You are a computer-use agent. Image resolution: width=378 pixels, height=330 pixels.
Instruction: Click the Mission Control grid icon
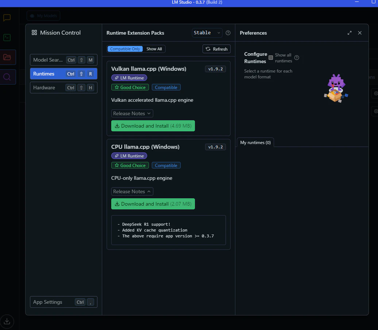(x=34, y=32)
